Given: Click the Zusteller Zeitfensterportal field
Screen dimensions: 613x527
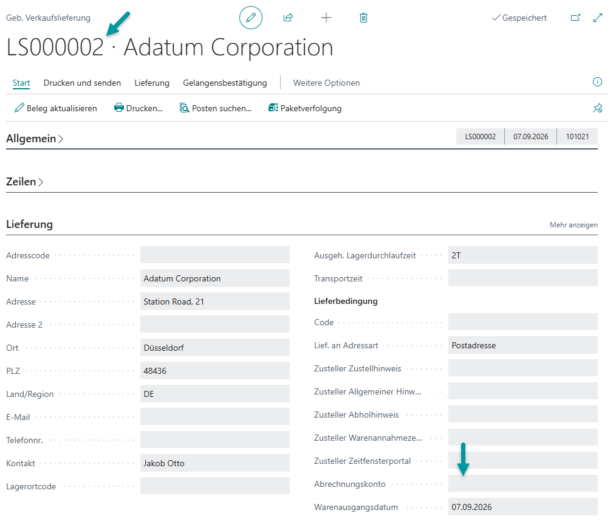Looking at the screenshot, I should pyautogui.click(x=523, y=460).
